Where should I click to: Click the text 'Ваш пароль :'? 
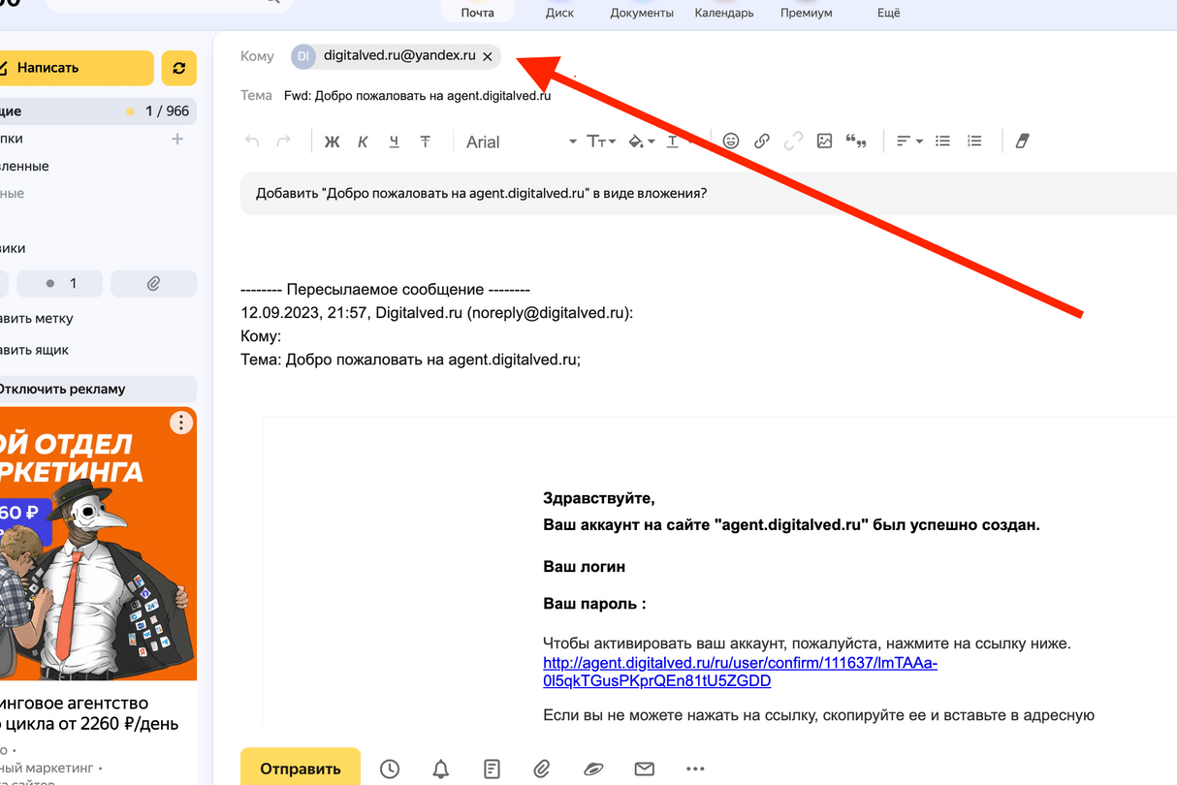(594, 605)
